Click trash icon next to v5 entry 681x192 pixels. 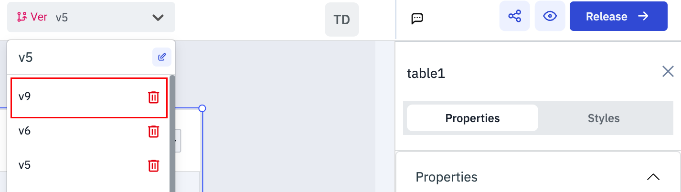click(x=153, y=165)
